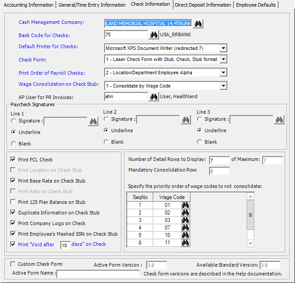Image resolution: width=295 pixels, height=283 pixels.
Task: Select wage code cell 01
Action: click(167, 205)
